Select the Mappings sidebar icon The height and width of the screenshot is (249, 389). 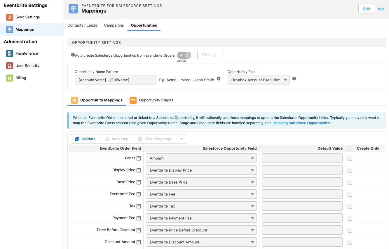(x=10, y=30)
